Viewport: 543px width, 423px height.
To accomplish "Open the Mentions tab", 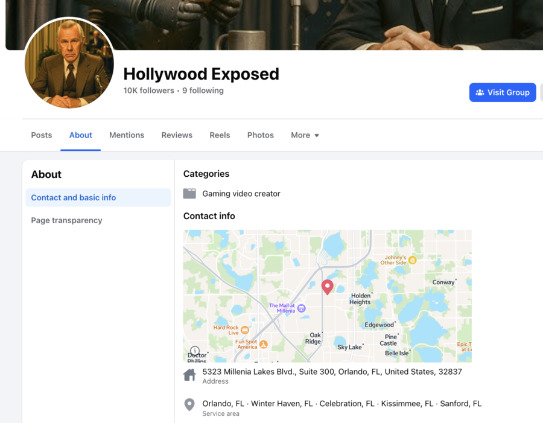I will coord(127,135).
